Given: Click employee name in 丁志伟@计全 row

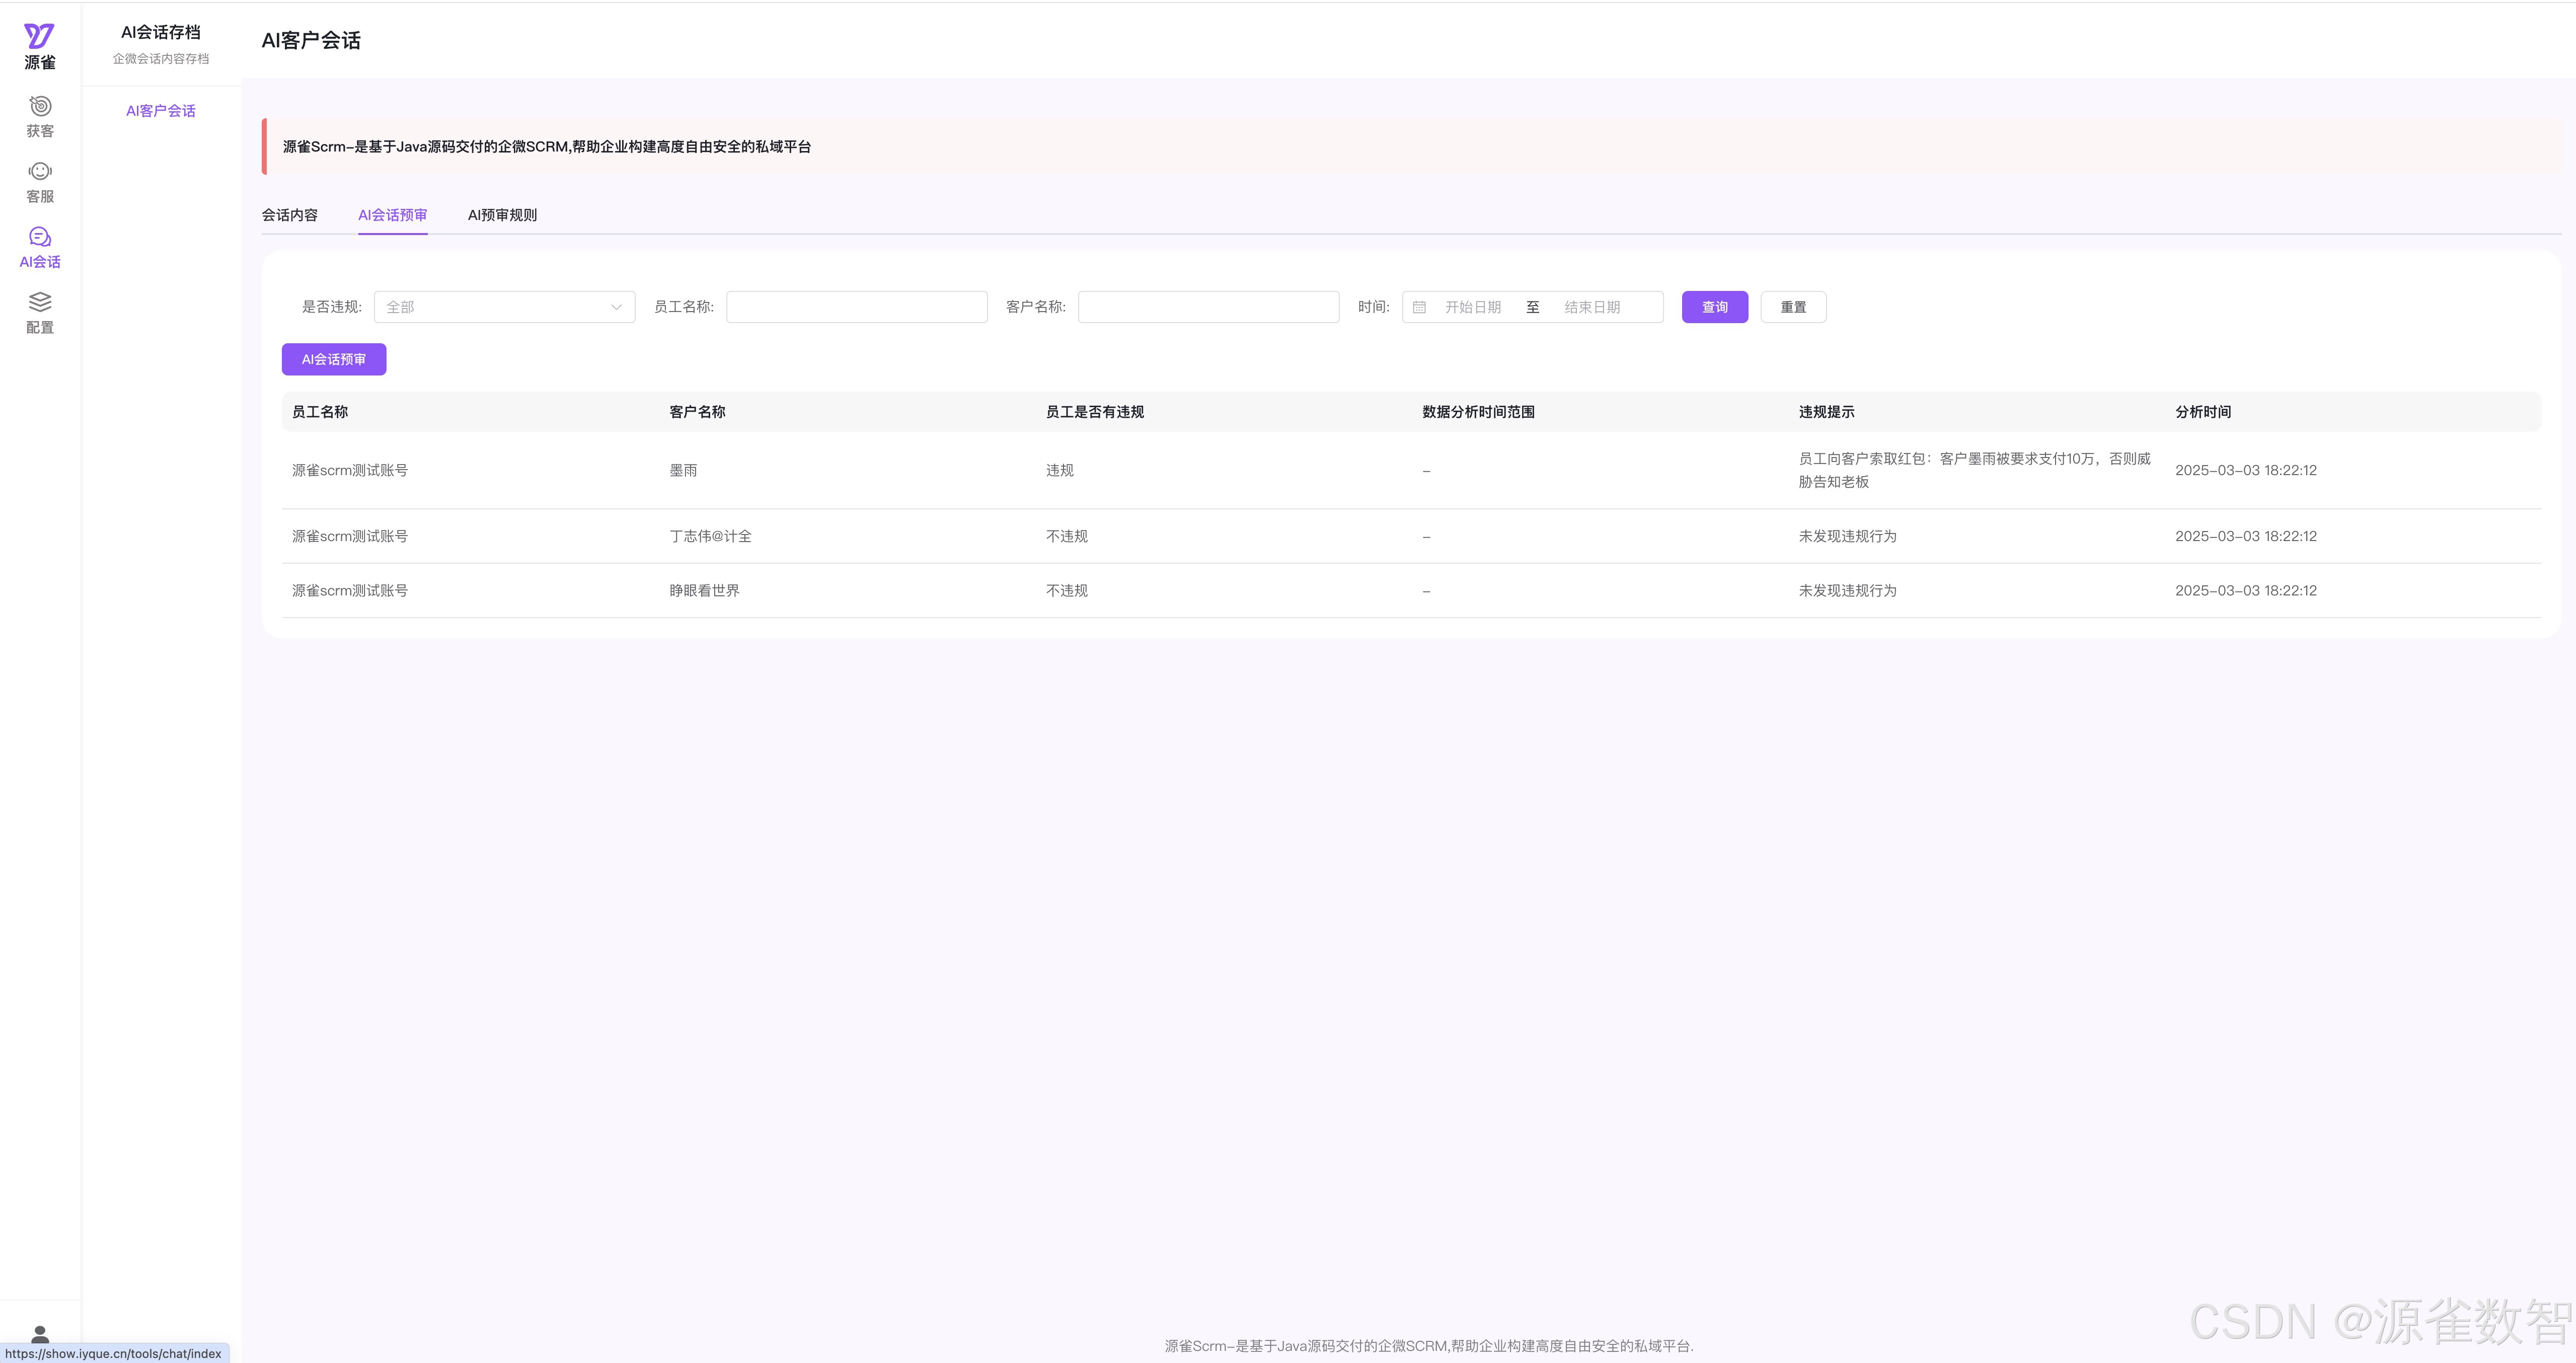Looking at the screenshot, I should (350, 536).
